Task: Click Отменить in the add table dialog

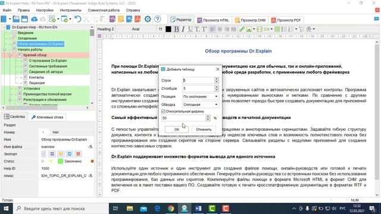Action: pyautogui.click(x=204, y=130)
